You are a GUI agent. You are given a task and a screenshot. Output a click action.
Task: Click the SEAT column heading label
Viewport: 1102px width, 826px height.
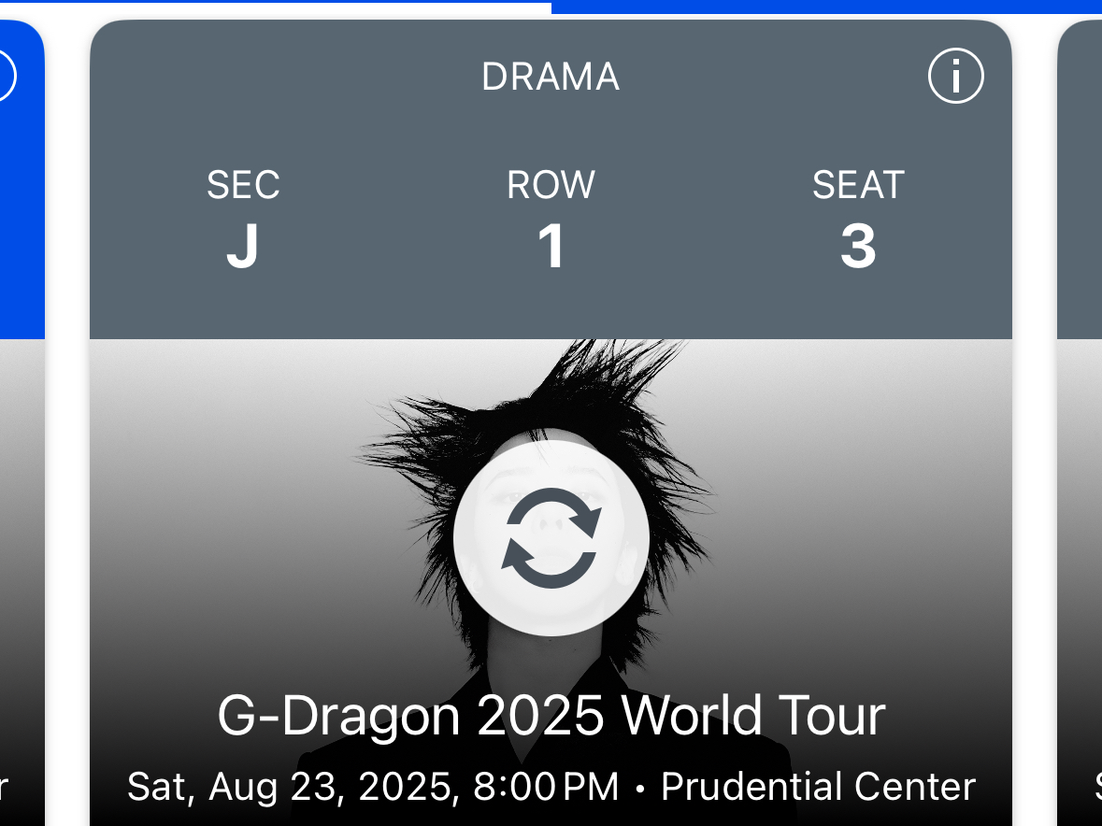858,185
